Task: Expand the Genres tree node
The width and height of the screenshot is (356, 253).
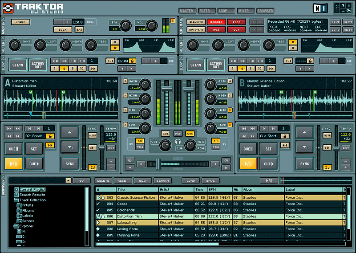Action: point(19,221)
